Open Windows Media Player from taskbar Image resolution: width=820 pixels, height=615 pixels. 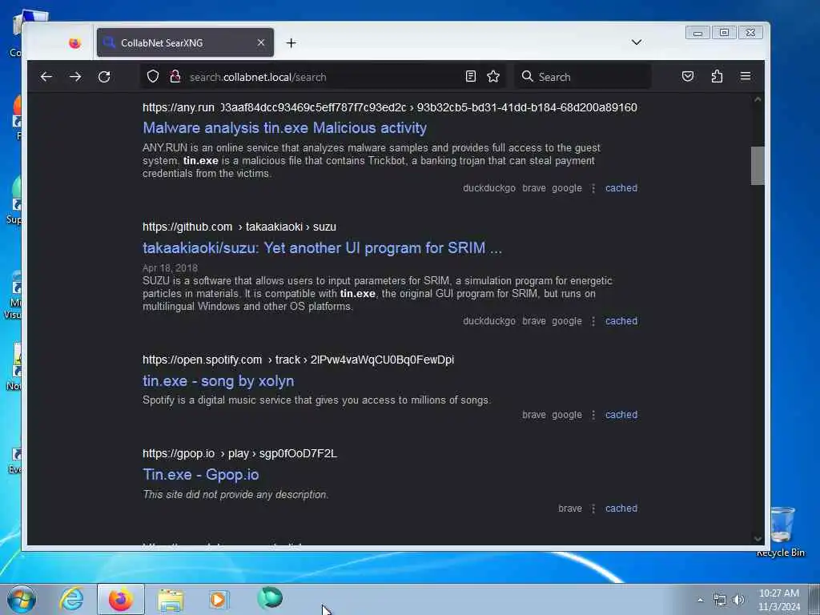point(219,599)
